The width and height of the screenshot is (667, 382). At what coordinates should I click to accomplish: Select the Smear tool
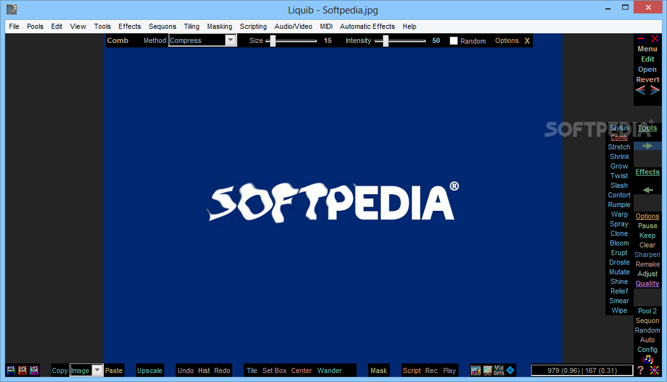click(x=619, y=301)
